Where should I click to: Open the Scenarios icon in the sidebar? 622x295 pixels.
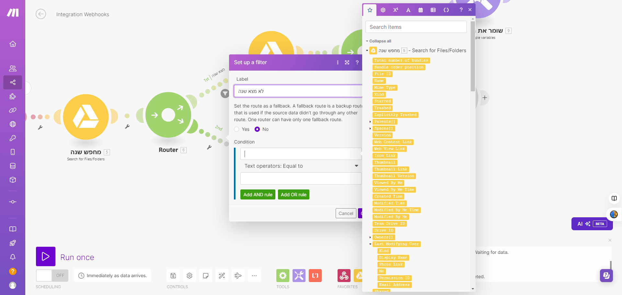tap(13, 82)
